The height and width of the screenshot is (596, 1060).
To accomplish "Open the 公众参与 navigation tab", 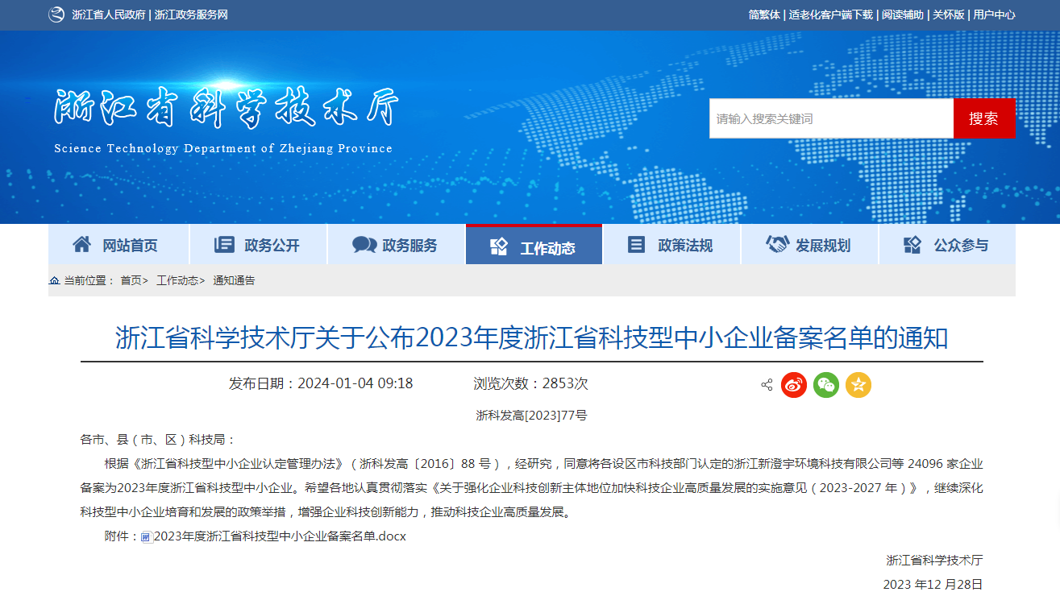I will 947,245.
